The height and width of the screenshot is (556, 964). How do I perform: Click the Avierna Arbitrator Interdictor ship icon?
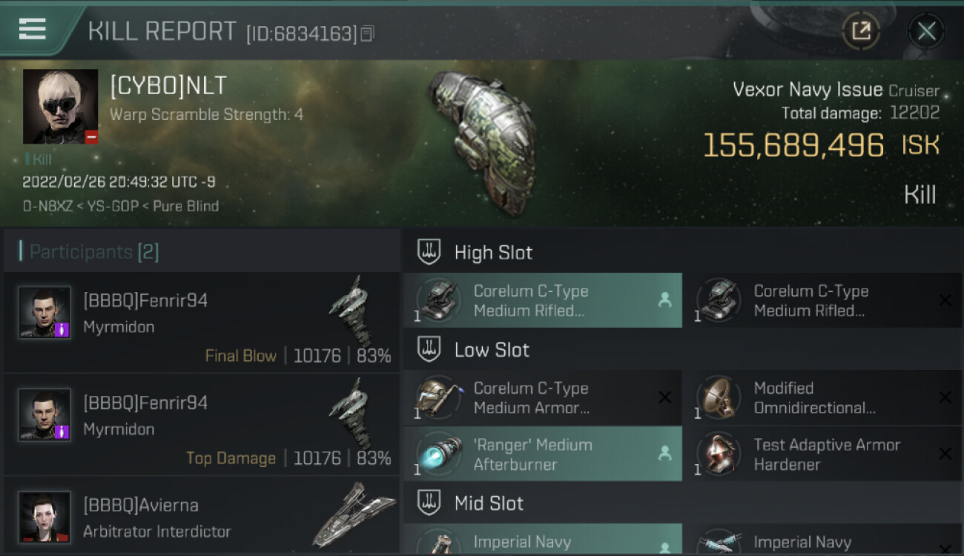[354, 514]
